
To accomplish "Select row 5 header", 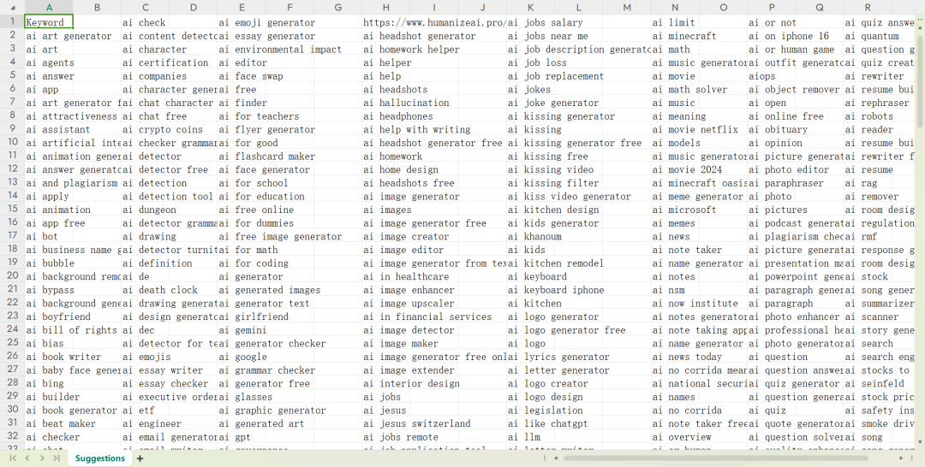I will (12, 75).
